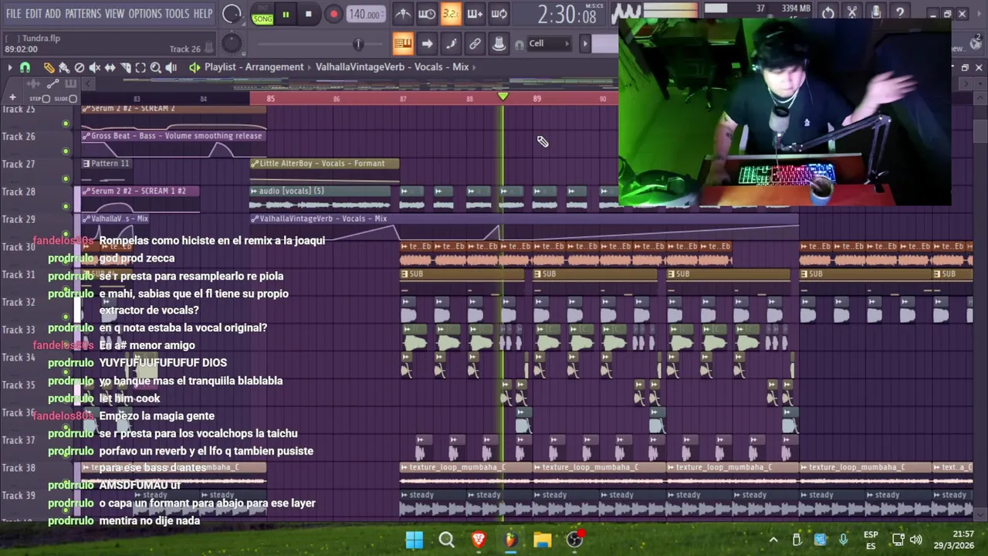Mute Track 26 green LED
Image resolution: width=988 pixels, height=556 pixels.
(66, 151)
